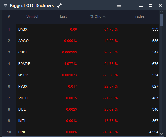Select the HPIL row
This screenshot has height=137, width=166.
(x=88, y=132)
